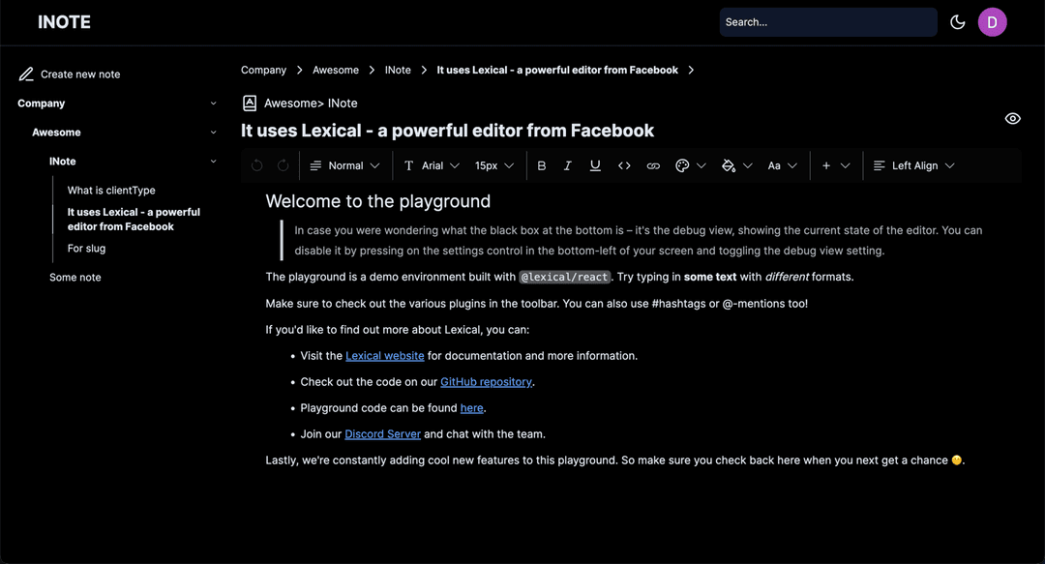Insert code block via toolbar icon
The width and height of the screenshot is (1045, 564).
624,165
